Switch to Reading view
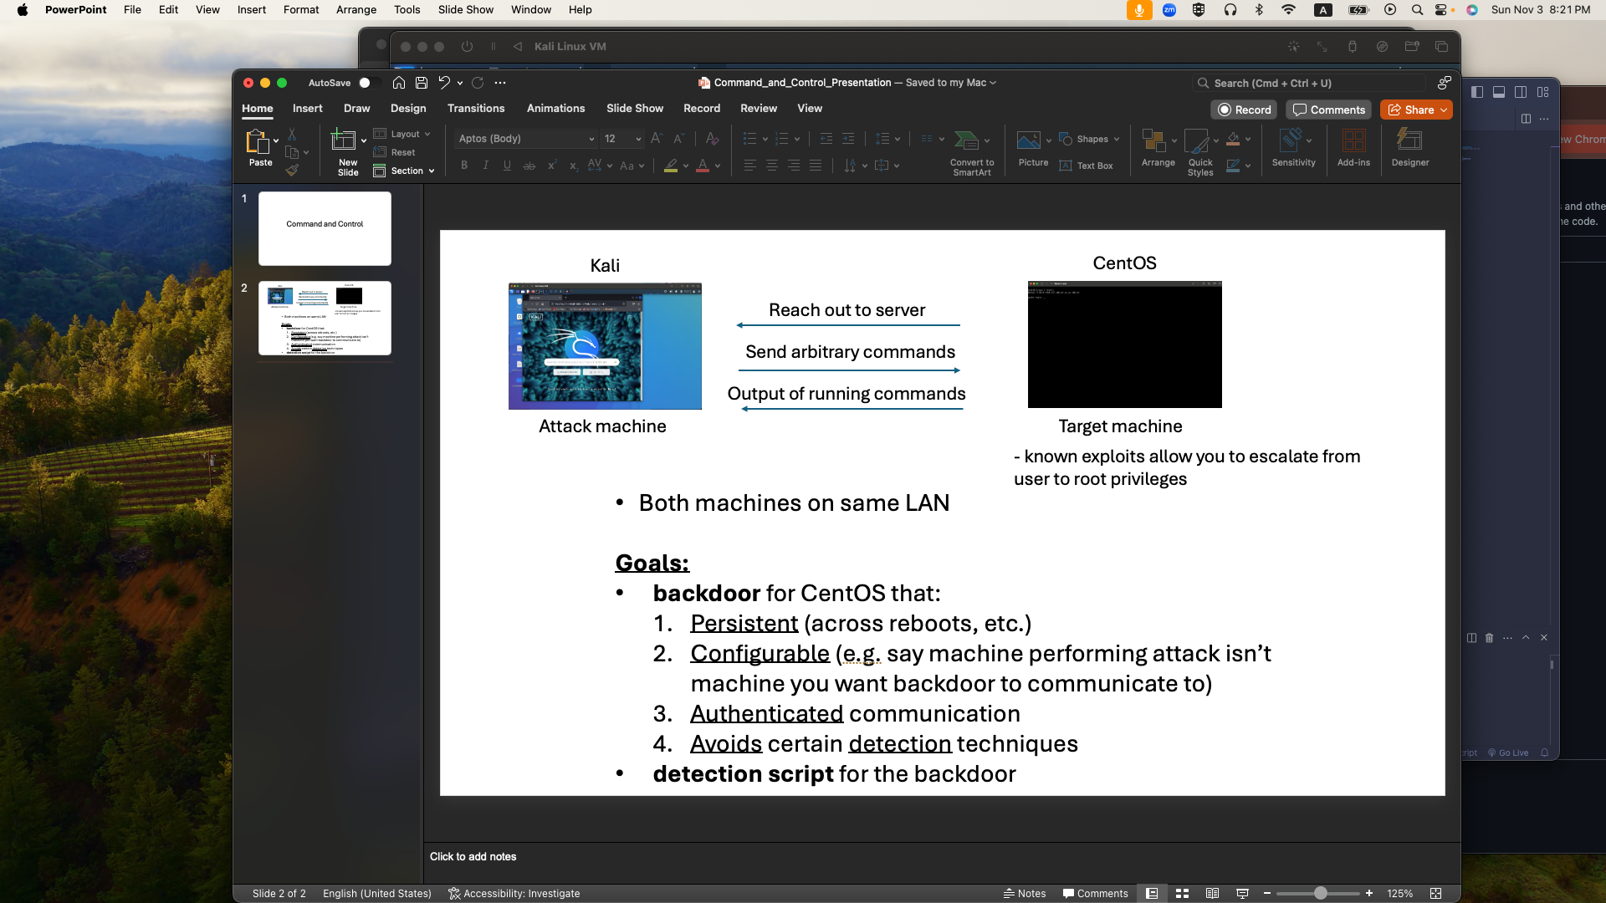Screen dimensions: 1606x903 1212,893
